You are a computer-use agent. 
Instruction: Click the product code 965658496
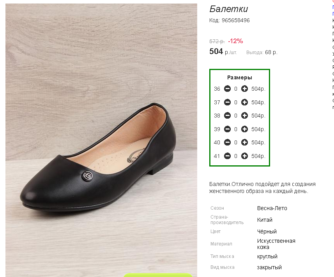235,20
